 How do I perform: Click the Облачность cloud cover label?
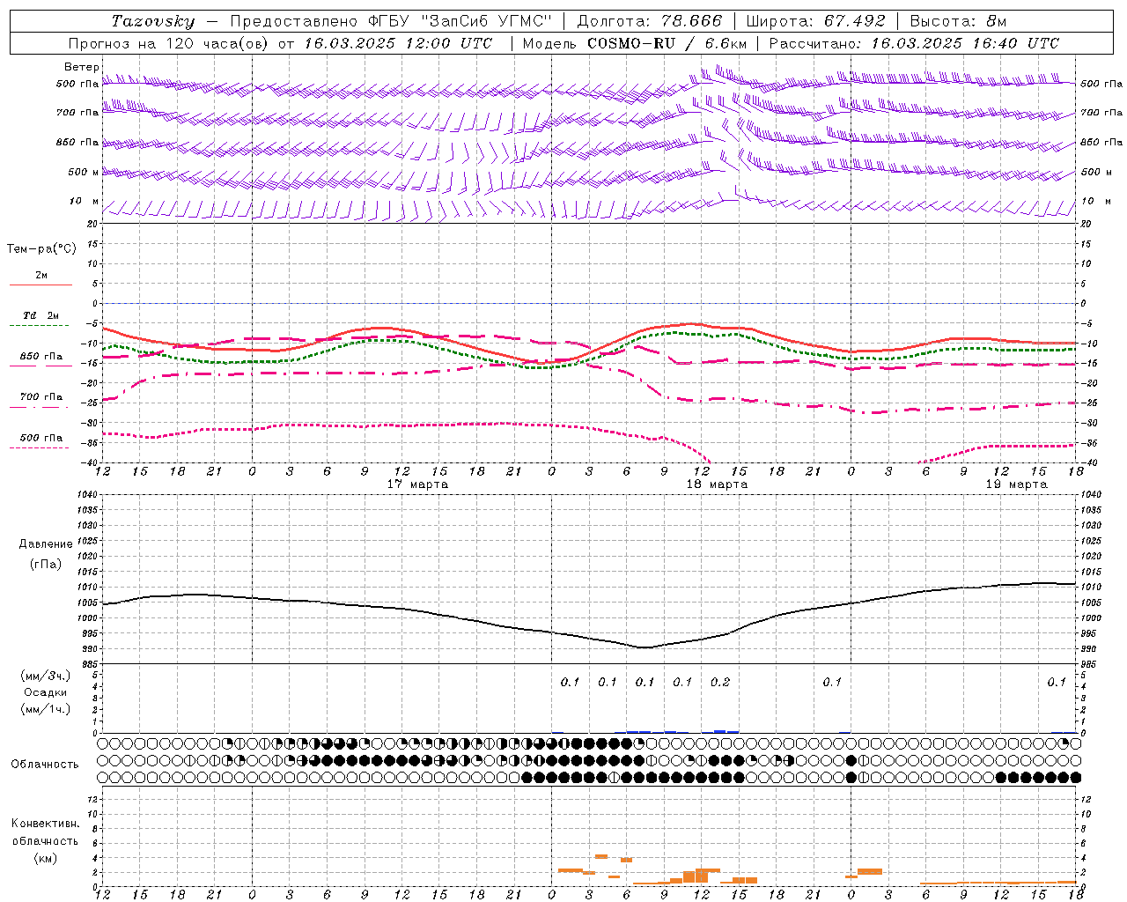(45, 764)
